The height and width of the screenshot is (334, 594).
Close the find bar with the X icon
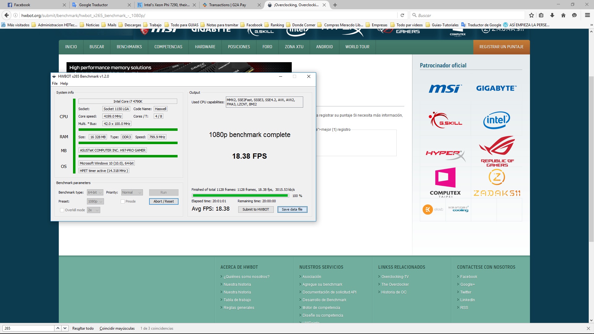click(588, 328)
